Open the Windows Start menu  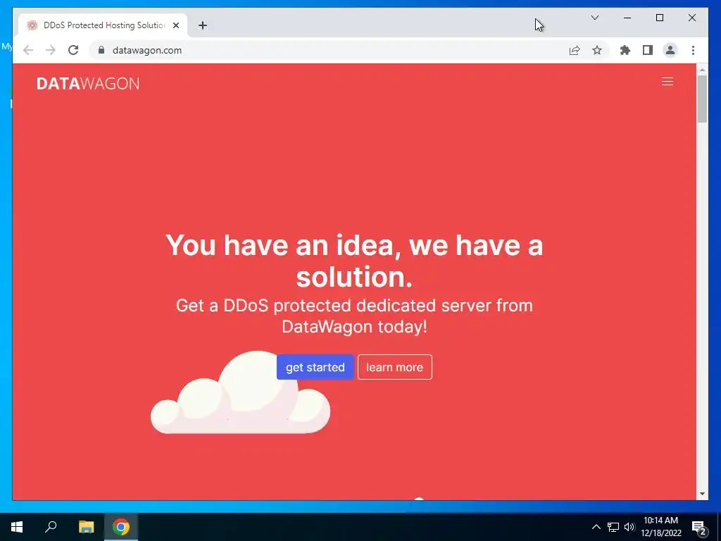tap(17, 527)
